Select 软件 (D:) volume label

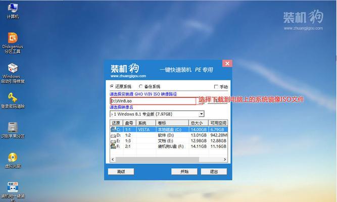pyautogui.click(x=166, y=135)
